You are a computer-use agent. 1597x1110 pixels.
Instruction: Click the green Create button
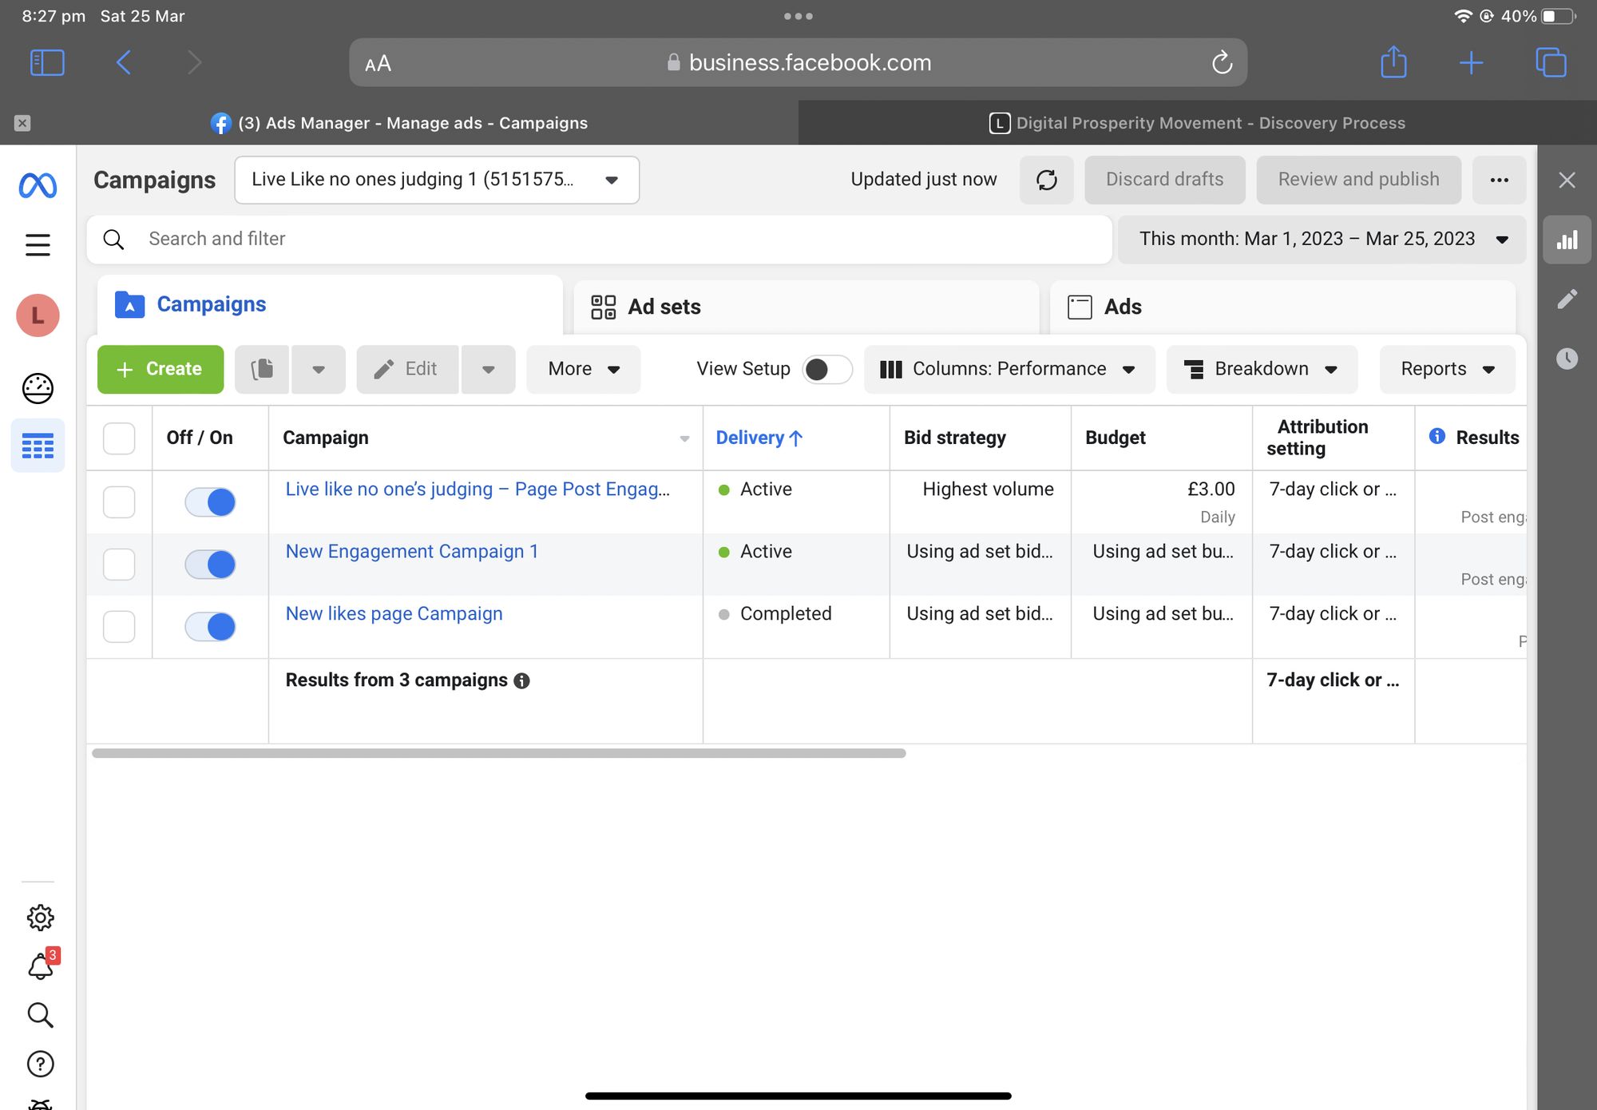click(160, 369)
